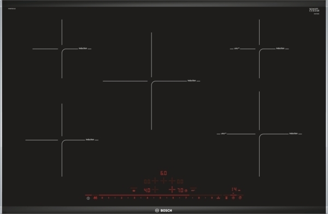Tap the 7.0 front-right zone display
Screen dimensions: 328x214
pos(180,190)
